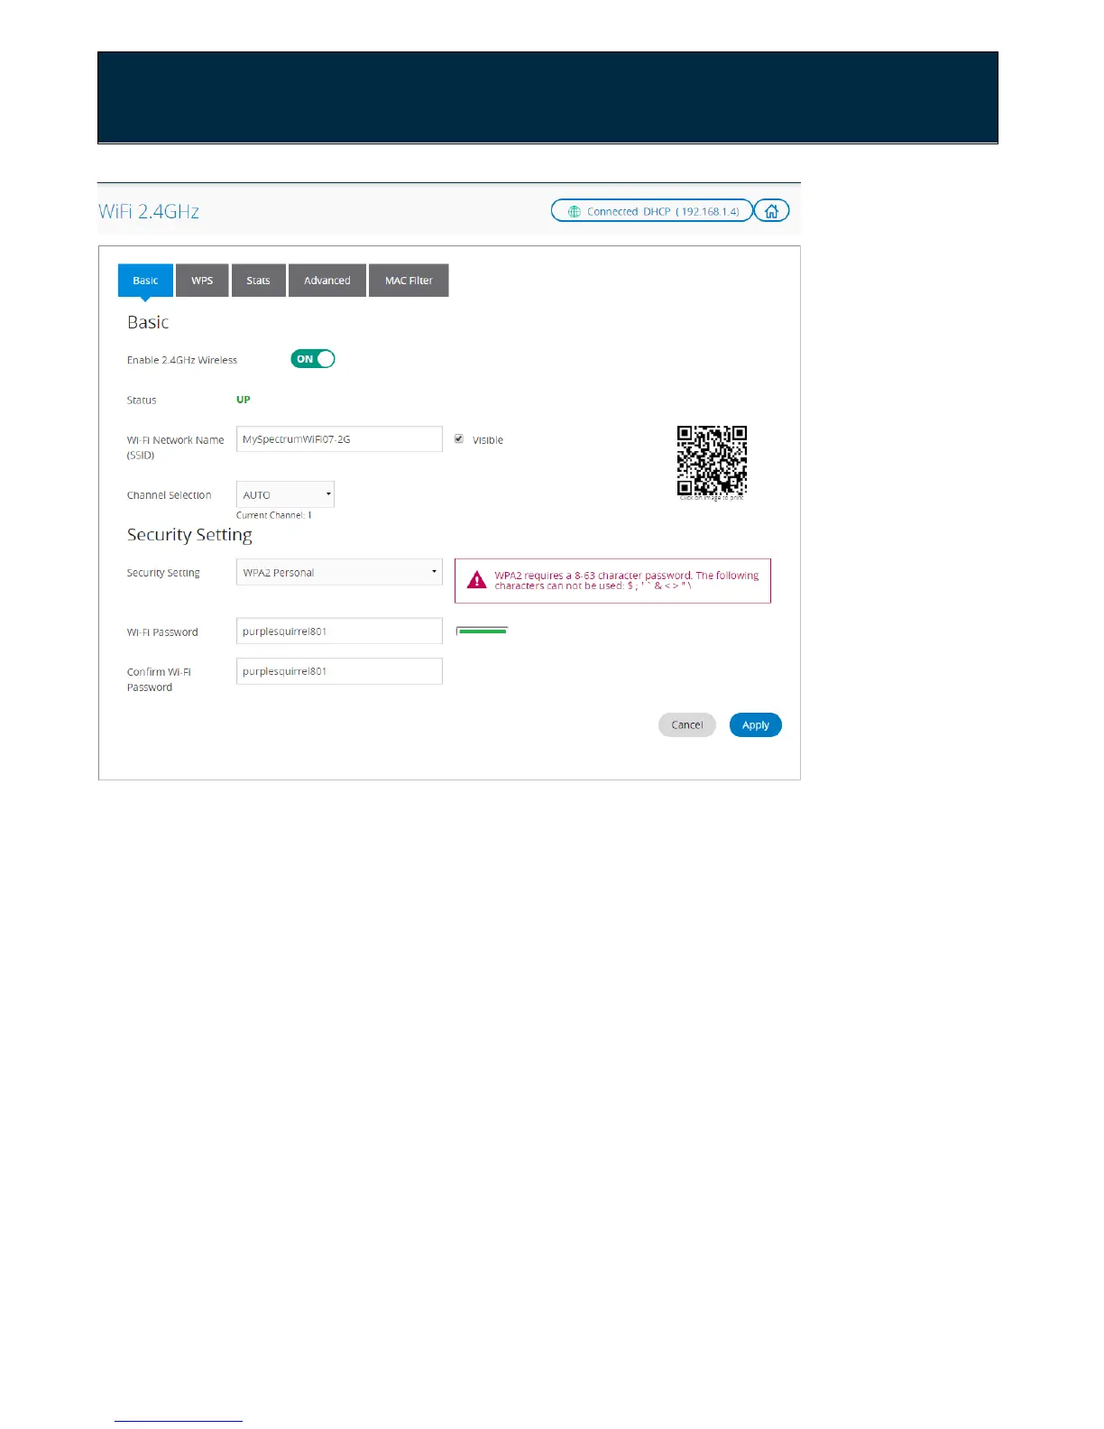Open the Security Setting WPA2 Personal dropdown
1104x1429 pixels.
(x=339, y=572)
